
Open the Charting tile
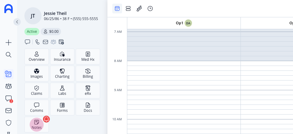point(62,74)
